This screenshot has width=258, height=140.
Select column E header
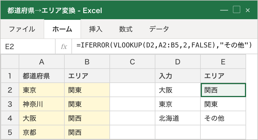(x=223, y=62)
